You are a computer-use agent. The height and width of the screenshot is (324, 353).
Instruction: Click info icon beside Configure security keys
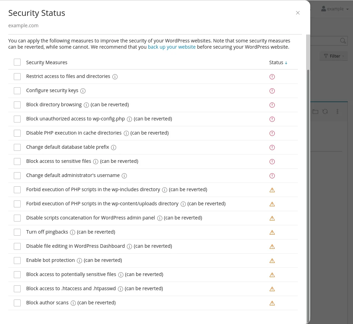point(83,91)
